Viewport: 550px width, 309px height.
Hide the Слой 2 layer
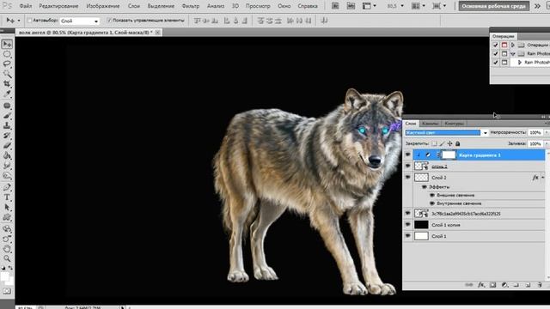[x=407, y=178]
